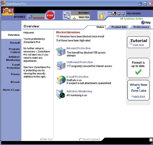The image size is (153, 145).
Task: Click the Antivirus Monitoring shield icon
Action: coord(61,94)
